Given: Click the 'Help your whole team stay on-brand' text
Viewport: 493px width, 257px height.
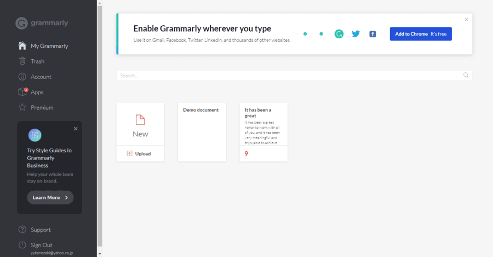Looking at the screenshot, I should point(50,178).
